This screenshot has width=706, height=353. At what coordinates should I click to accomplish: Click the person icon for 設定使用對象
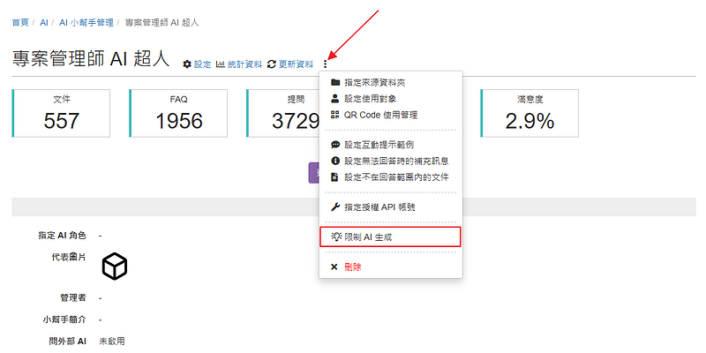pyautogui.click(x=334, y=99)
